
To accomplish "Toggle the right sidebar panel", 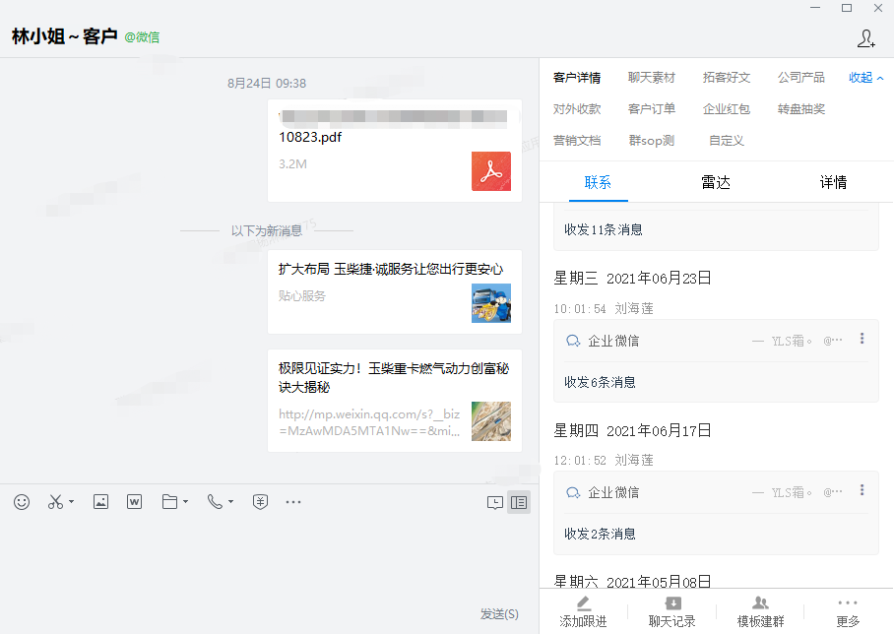I will tap(519, 502).
